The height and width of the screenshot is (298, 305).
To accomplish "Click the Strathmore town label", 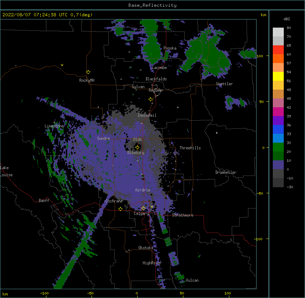I will [x=183, y=215].
